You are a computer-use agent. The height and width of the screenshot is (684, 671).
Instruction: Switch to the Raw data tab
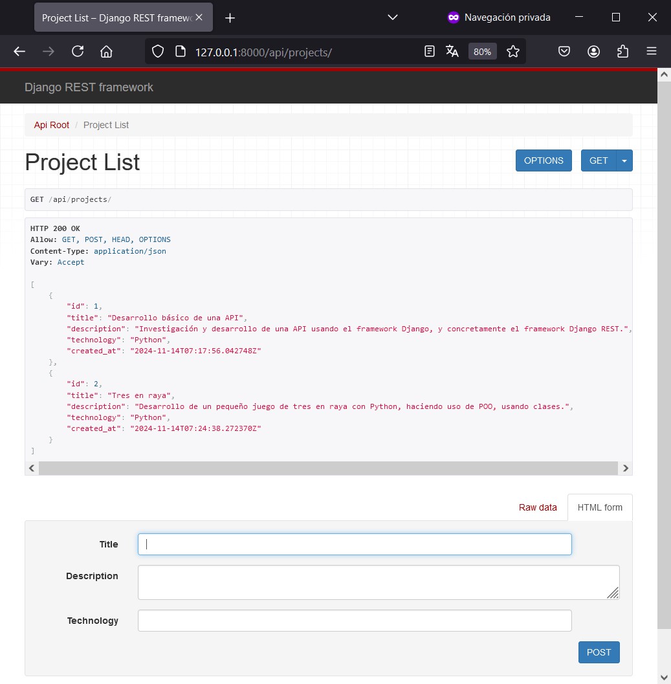[x=538, y=507]
